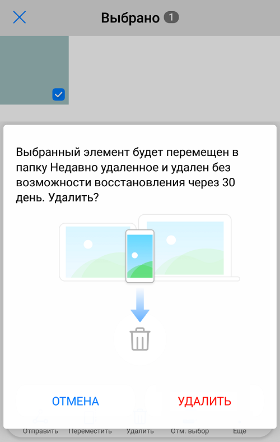
Task: Select Отправить in the bottom bar
Action: coord(40,431)
